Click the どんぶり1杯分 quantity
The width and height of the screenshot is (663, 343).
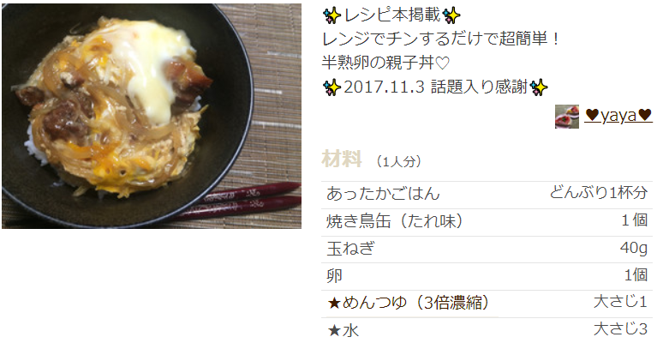coord(598,193)
